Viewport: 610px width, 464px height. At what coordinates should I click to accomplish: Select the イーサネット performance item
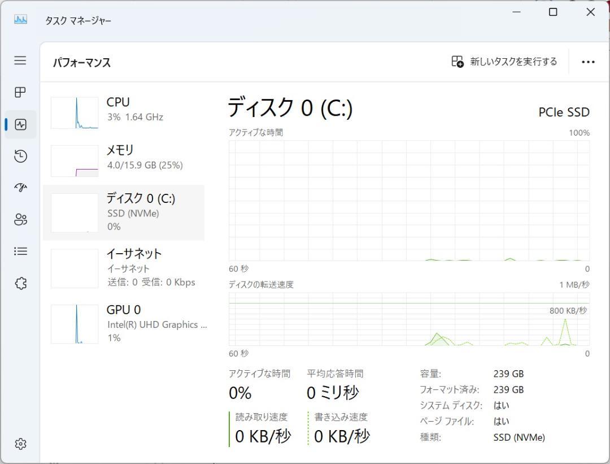pyautogui.click(x=124, y=268)
